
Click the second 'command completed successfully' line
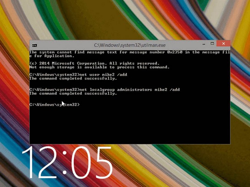73,93
